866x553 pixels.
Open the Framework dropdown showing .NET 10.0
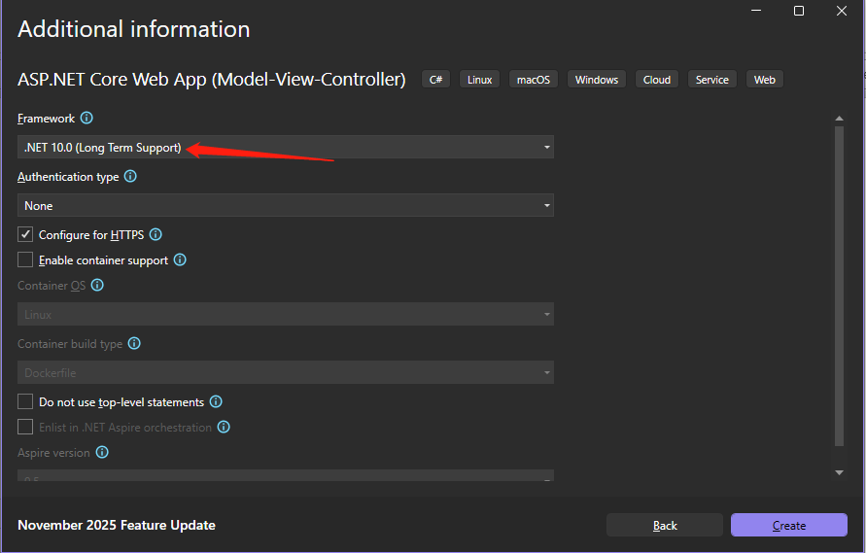pyautogui.click(x=286, y=148)
